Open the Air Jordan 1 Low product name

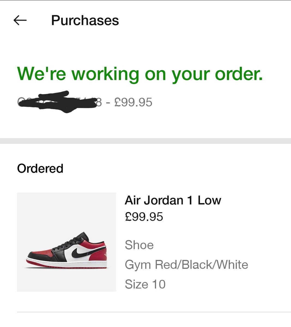click(173, 200)
